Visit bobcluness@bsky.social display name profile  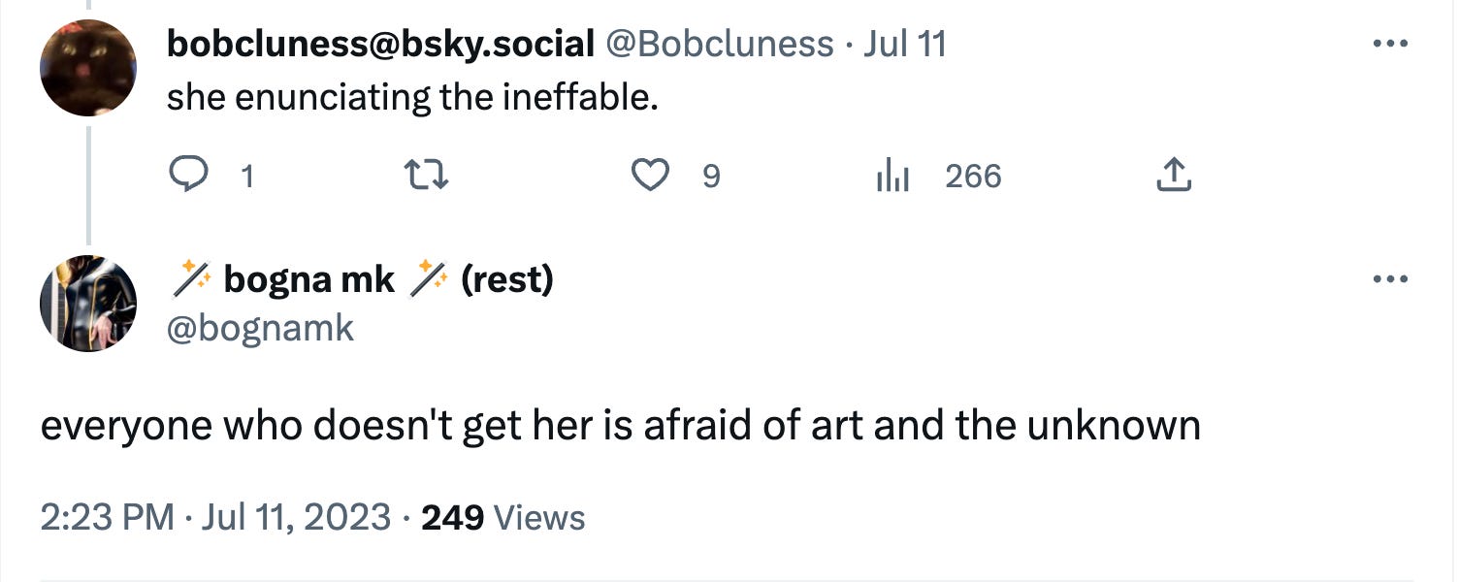coord(381,44)
